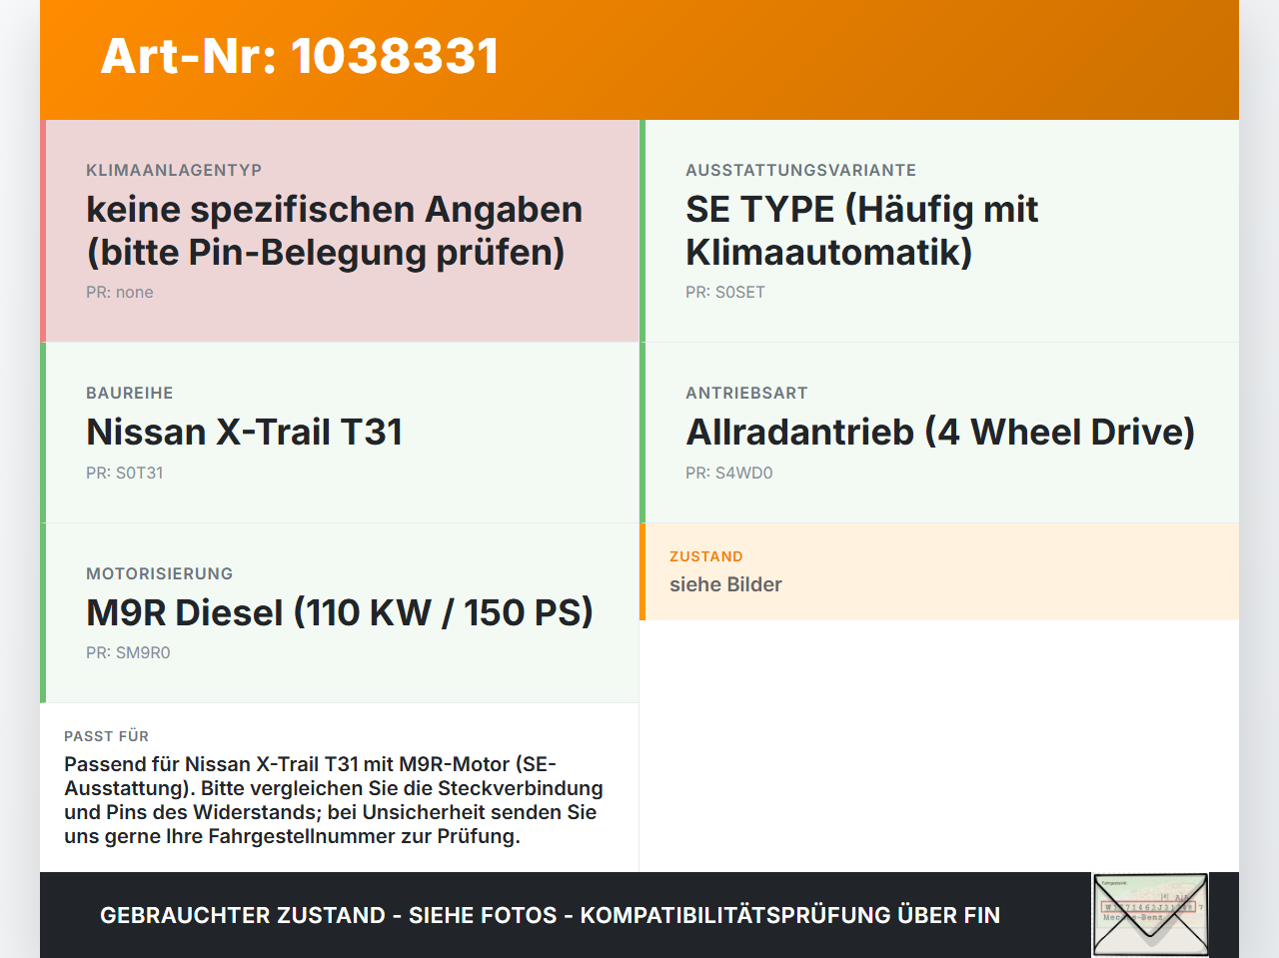The image size is (1279, 958).
Task: Click the 'PR: S0T31' code
Action: coord(125,473)
